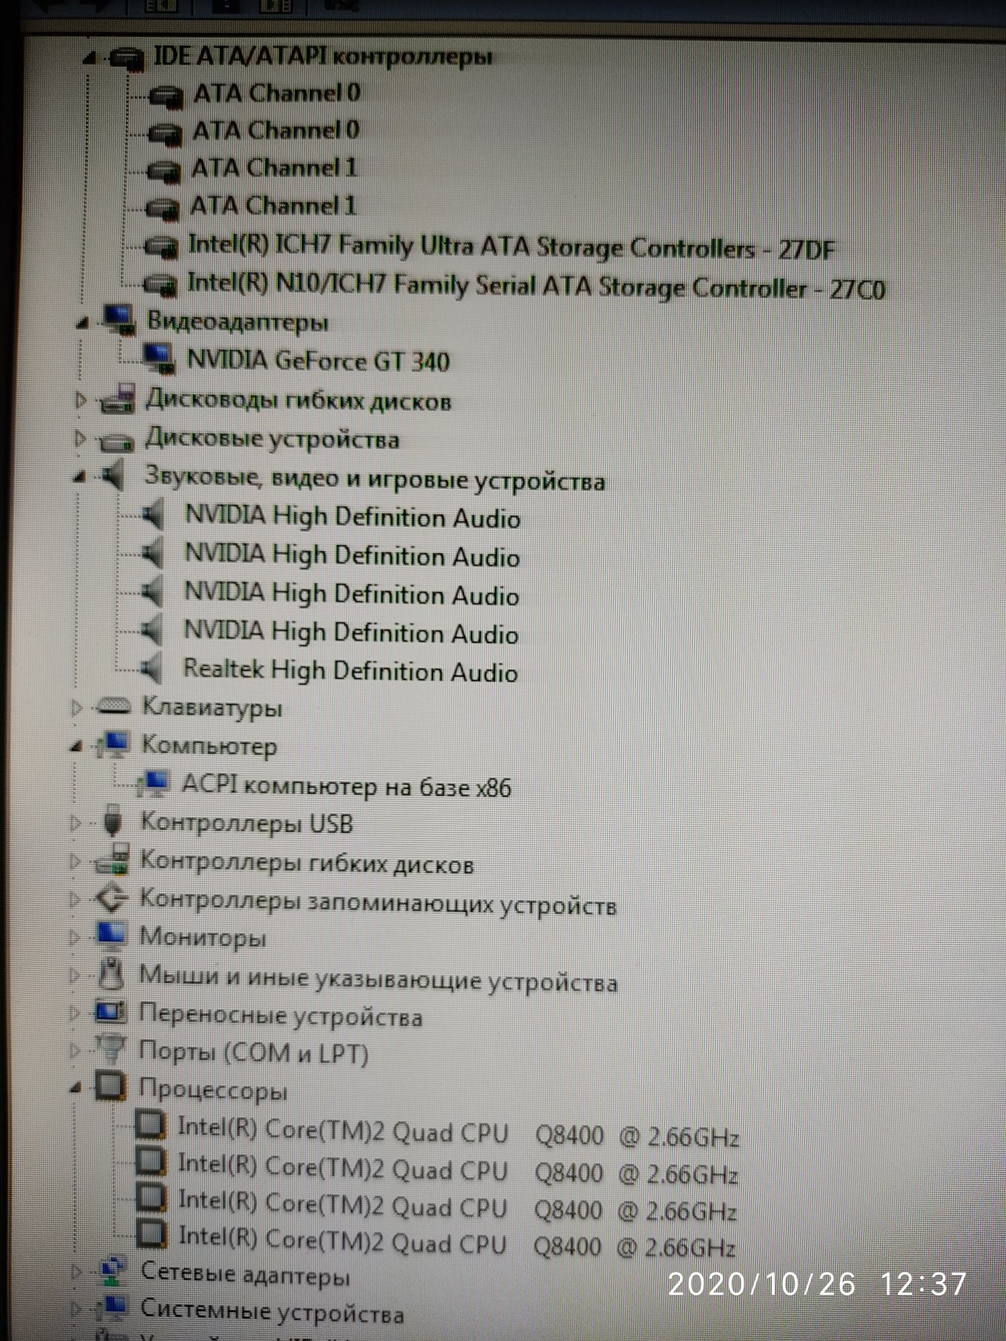
Task: Select the fourth NVIDIA High Definition Audio entry
Action: coord(351,632)
